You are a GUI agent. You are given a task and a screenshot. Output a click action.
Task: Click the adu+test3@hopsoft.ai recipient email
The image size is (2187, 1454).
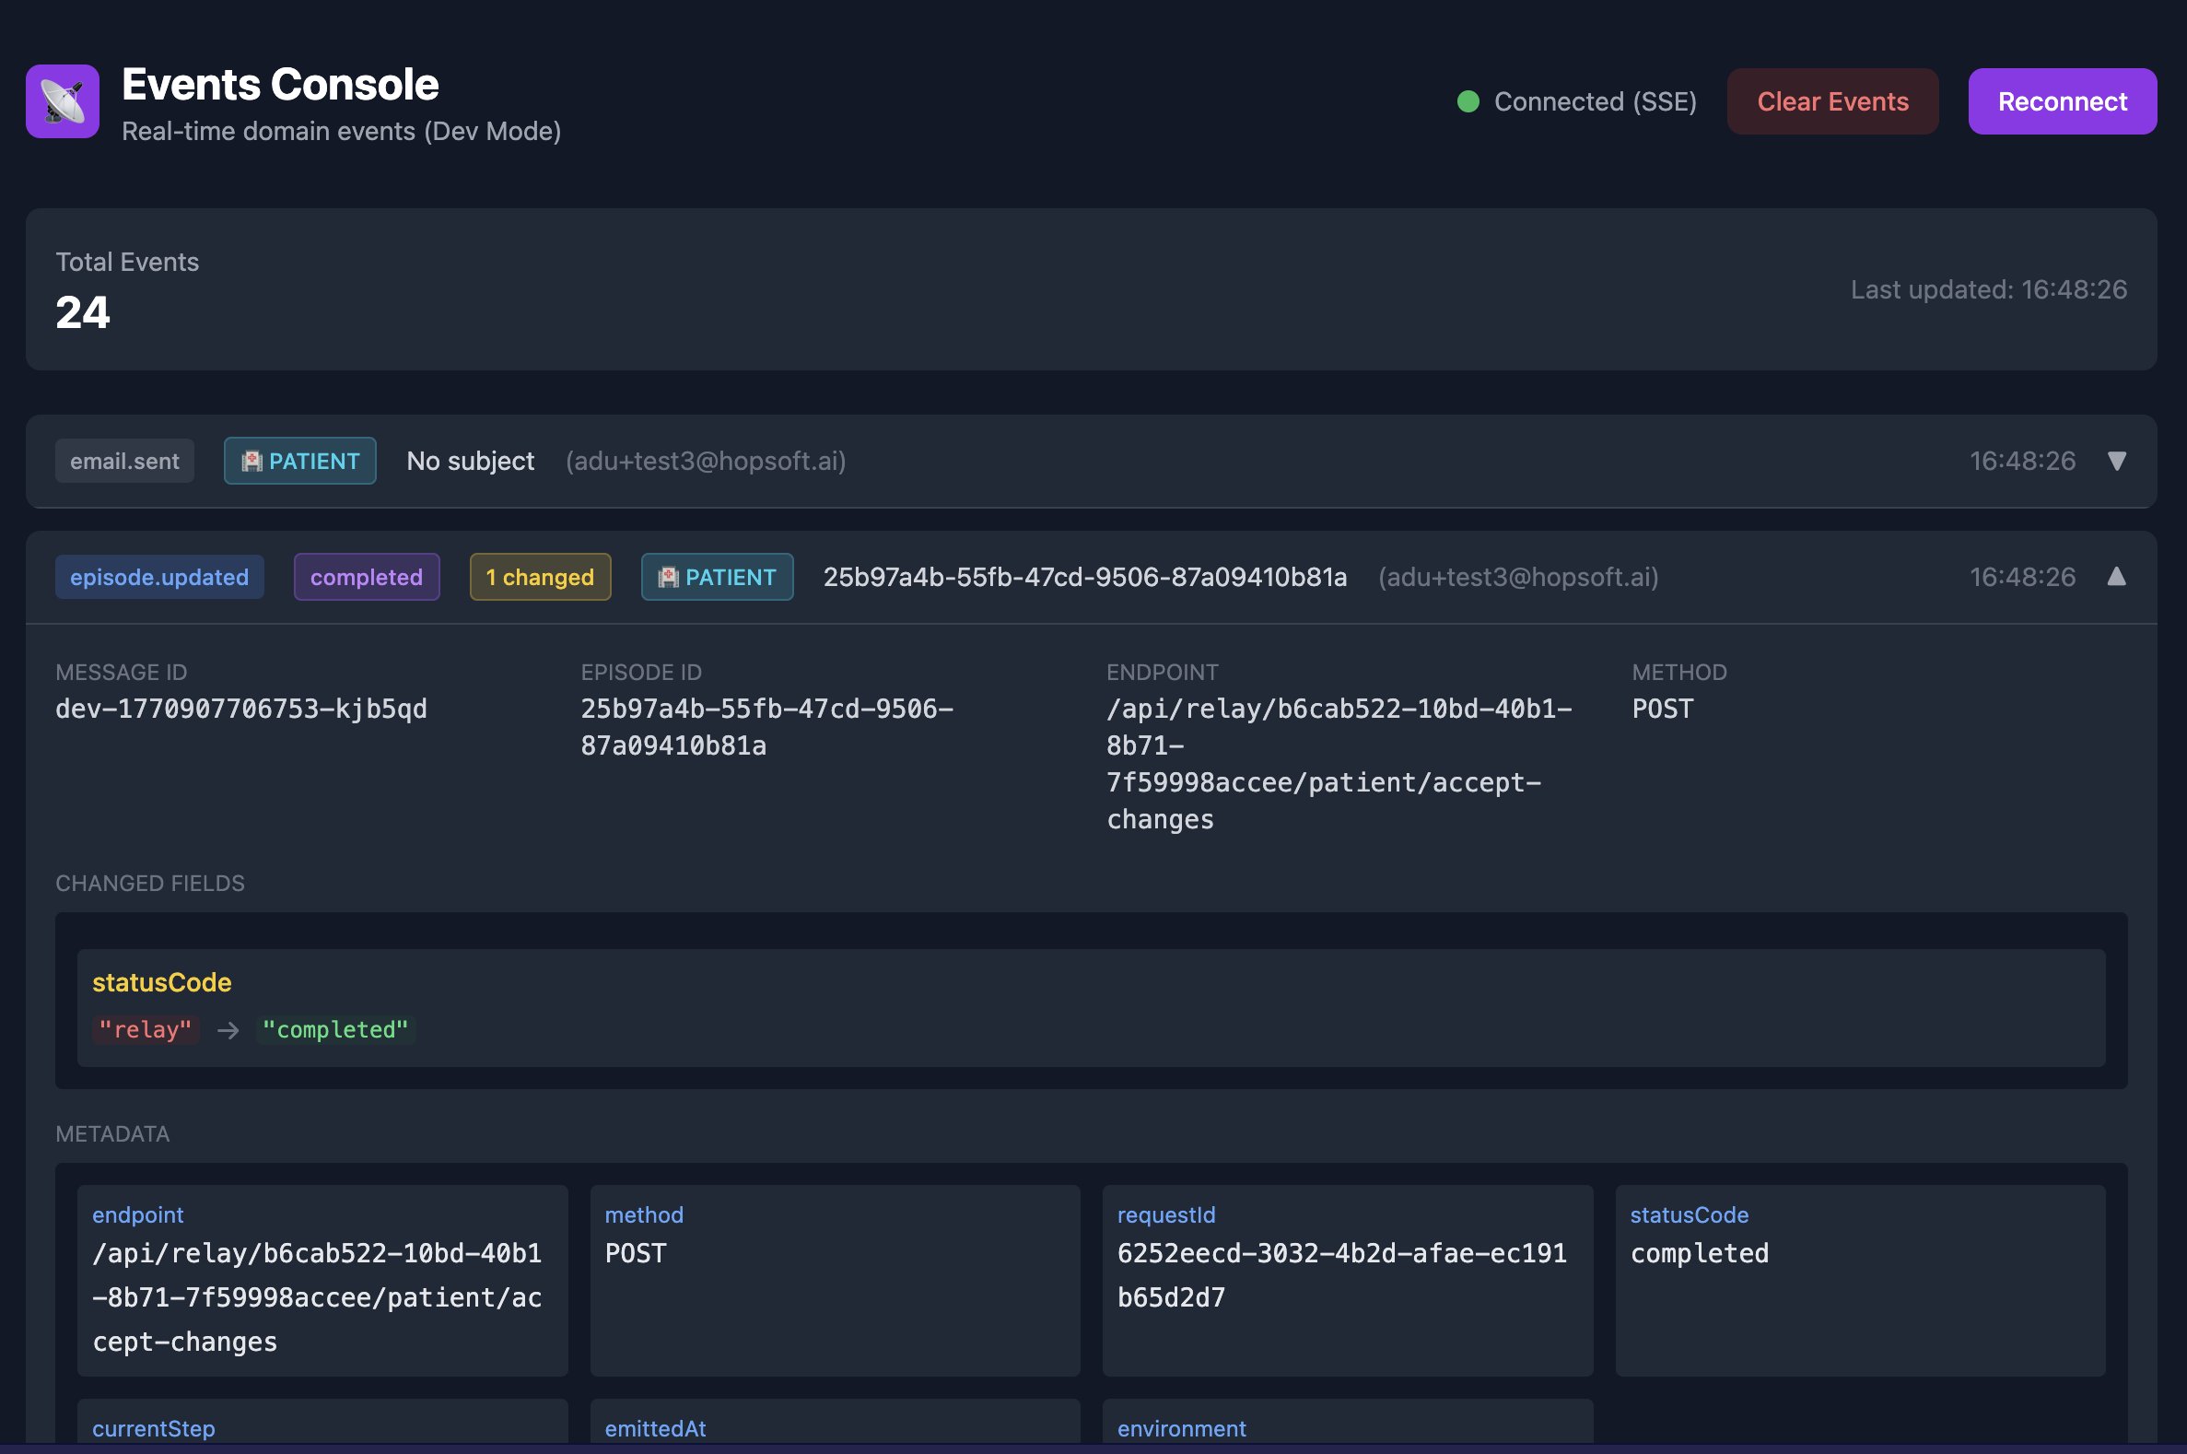704,461
